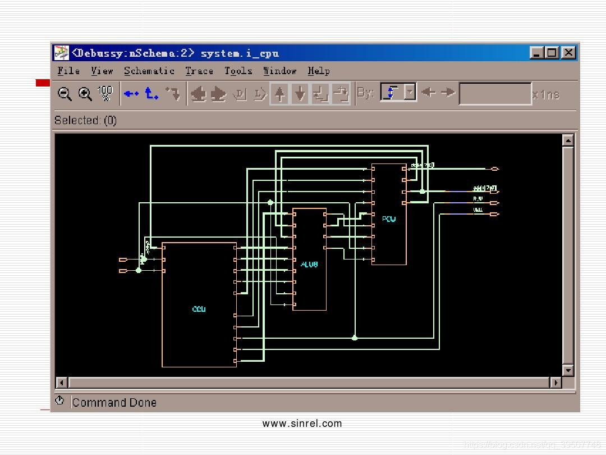
Task: Click the lower-left input port symbol
Action: tap(123, 271)
